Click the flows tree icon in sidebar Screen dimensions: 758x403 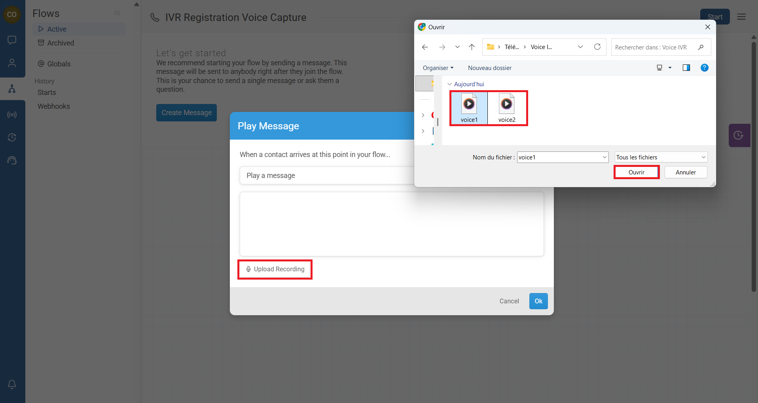click(x=12, y=89)
